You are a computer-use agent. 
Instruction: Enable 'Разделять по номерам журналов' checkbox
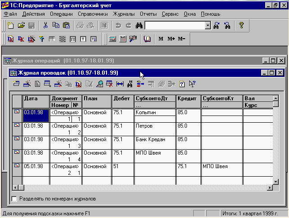14,198
